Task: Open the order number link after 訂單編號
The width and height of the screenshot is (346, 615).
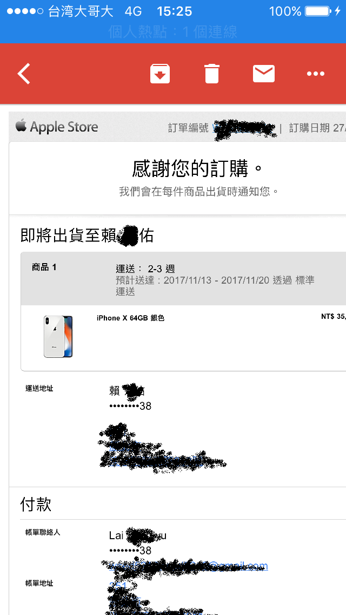Action: pyautogui.click(x=244, y=128)
